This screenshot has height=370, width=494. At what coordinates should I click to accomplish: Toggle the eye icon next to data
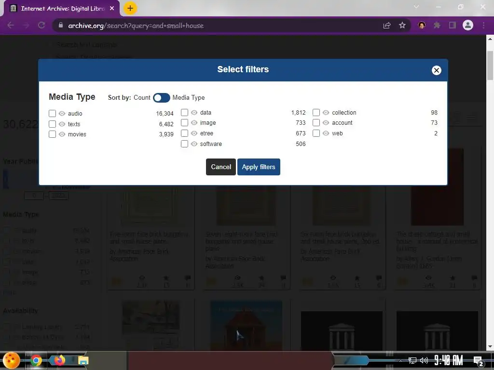[194, 112]
